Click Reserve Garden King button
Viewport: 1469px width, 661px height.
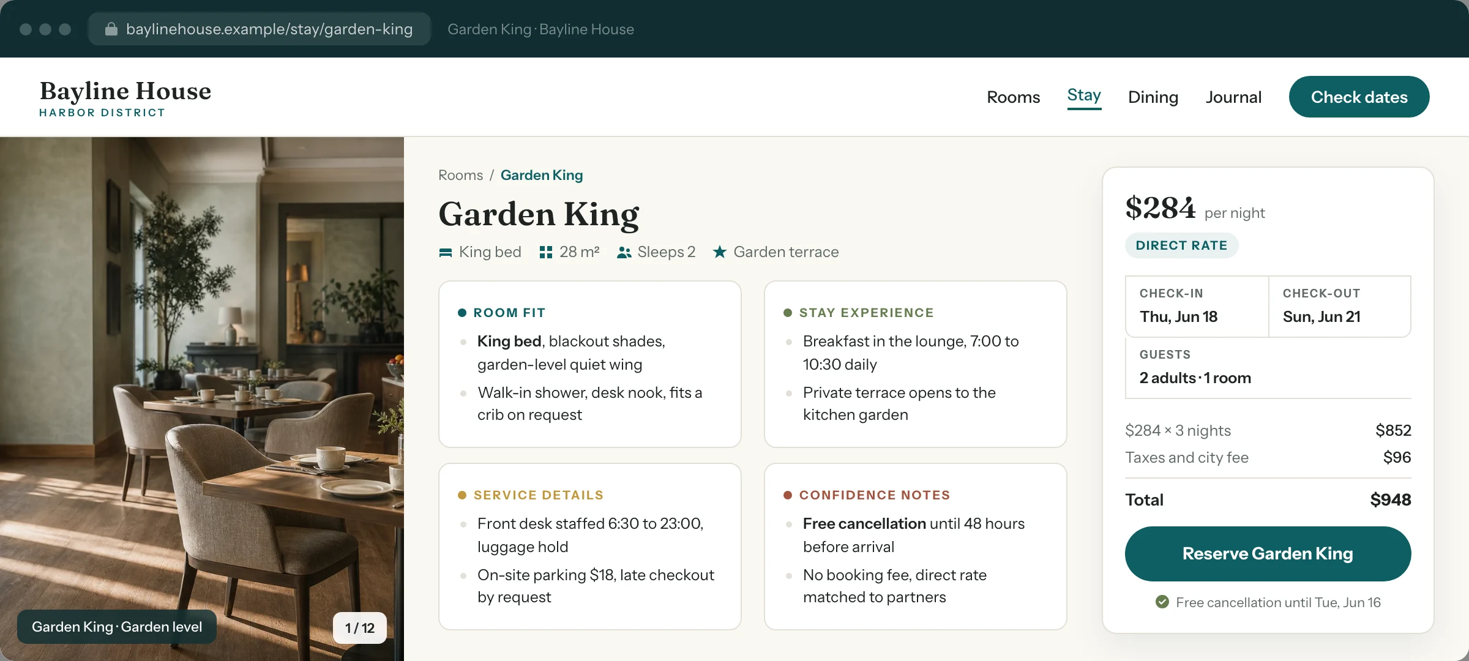pyautogui.click(x=1268, y=553)
